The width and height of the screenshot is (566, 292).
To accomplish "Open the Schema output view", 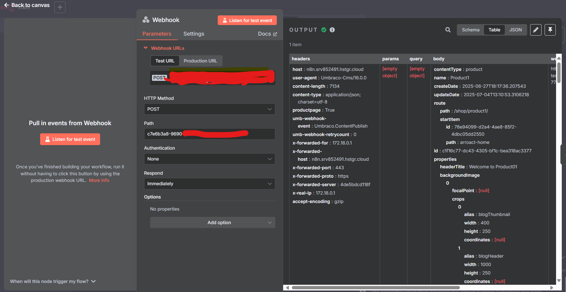I will (470, 30).
